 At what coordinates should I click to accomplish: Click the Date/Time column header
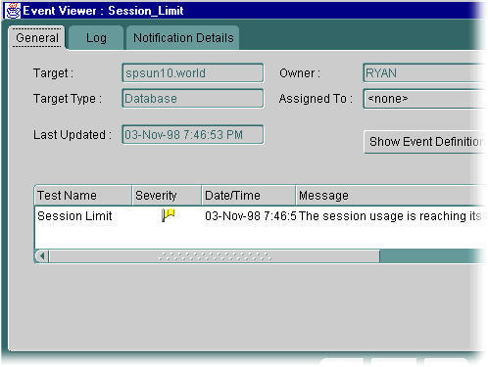(x=249, y=196)
